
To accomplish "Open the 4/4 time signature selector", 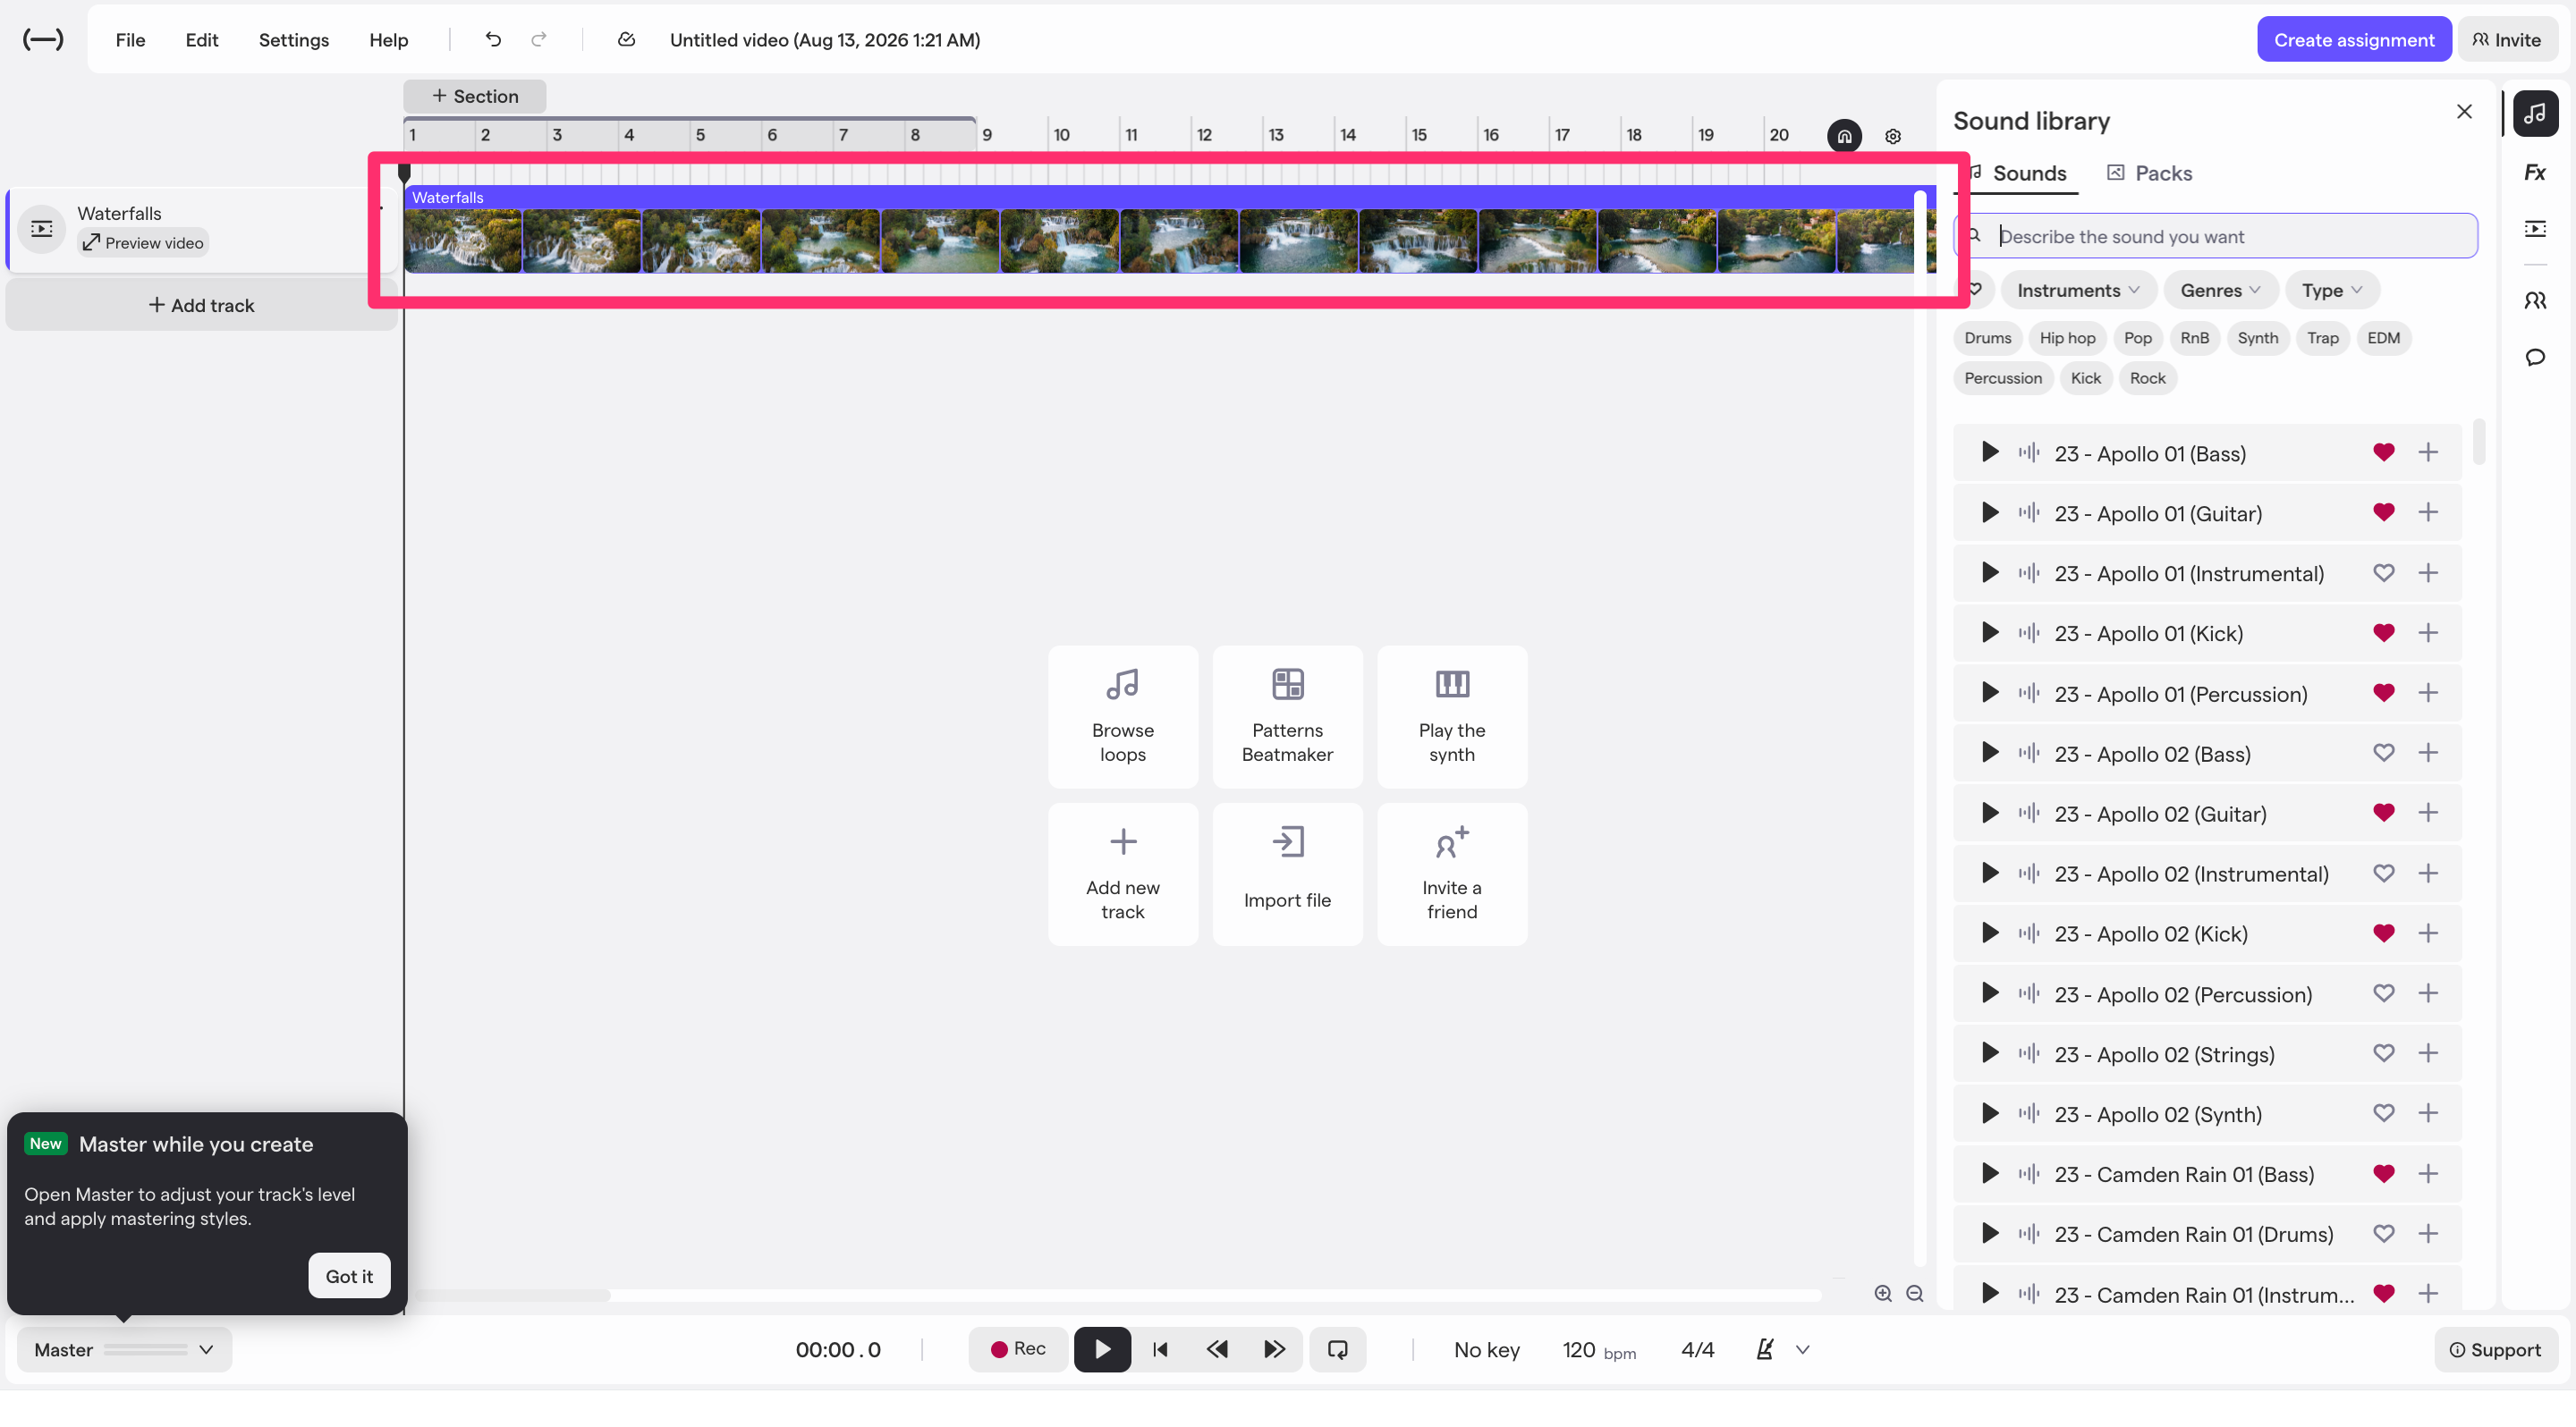I will (1698, 1350).
